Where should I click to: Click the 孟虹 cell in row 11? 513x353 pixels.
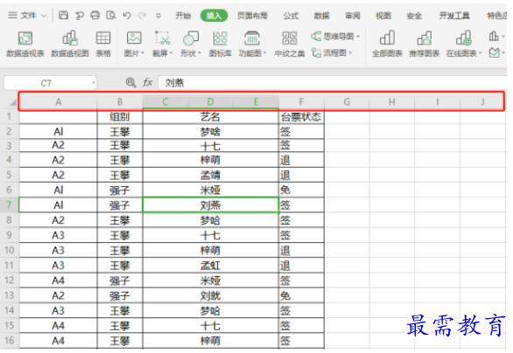210,266
